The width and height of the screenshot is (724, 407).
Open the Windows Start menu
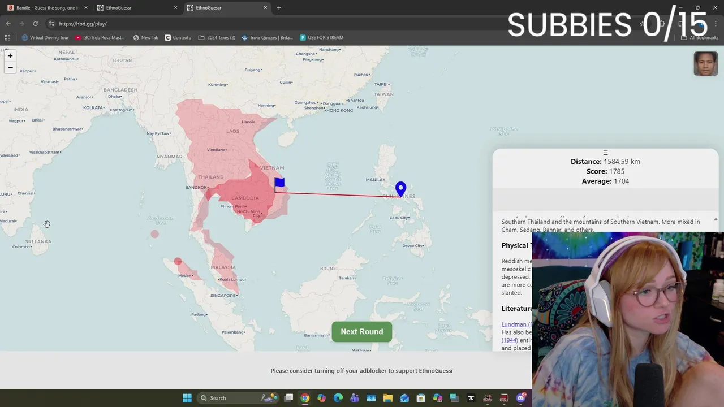click(187, 398)
